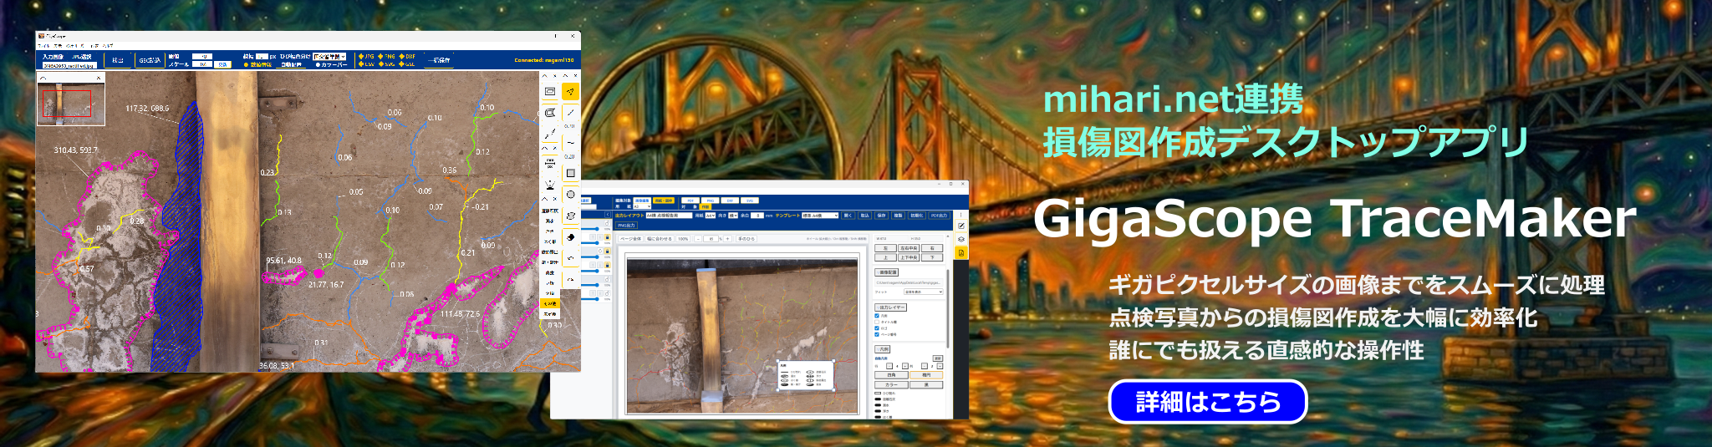Choose the GSL export format option
The image size is (1712, 447).
(402, 64)
